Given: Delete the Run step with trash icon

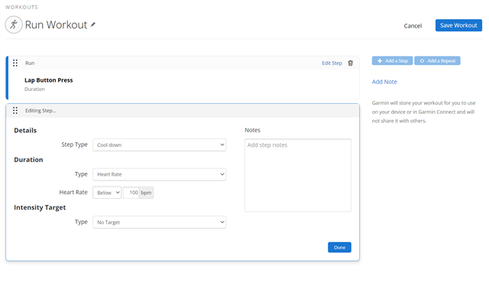Looking at the screenshot, I should pyautogui.click(x=351, y=63).
